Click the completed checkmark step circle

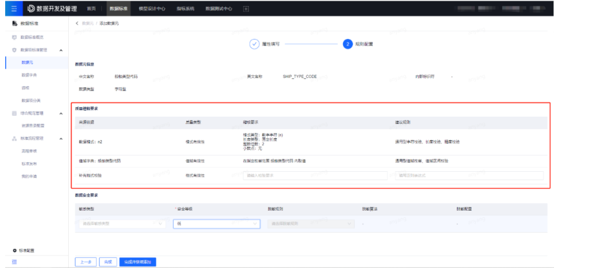click(254, 44)
